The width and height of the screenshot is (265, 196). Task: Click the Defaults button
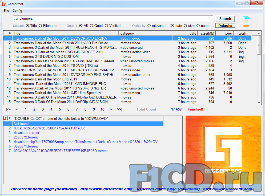click(225, 26)
